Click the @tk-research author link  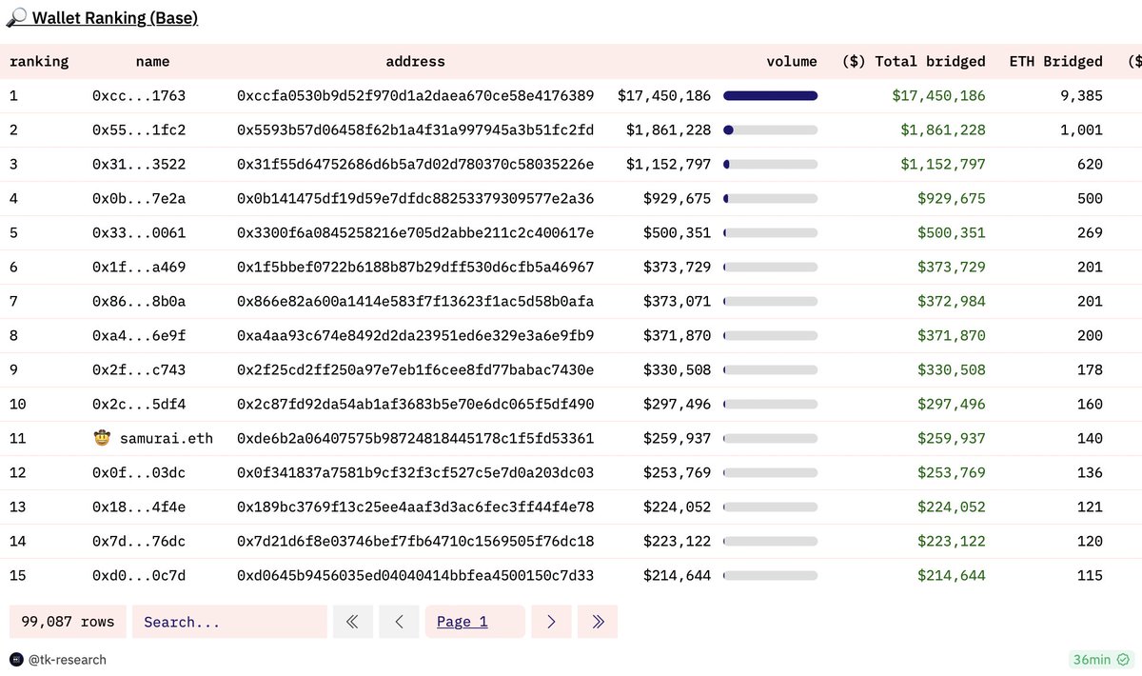67,659
